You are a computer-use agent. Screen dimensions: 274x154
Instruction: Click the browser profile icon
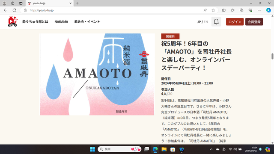pos(4,3)
